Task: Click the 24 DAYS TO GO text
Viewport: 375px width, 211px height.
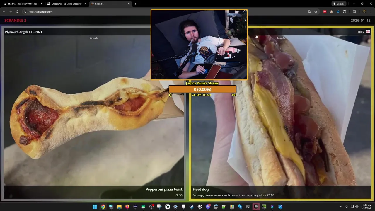Action: pyautogui.click(x=201, y=95)
